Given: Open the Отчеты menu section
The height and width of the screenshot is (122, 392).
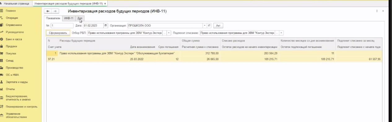Looking at the screenshot, I should coord(10,89).
